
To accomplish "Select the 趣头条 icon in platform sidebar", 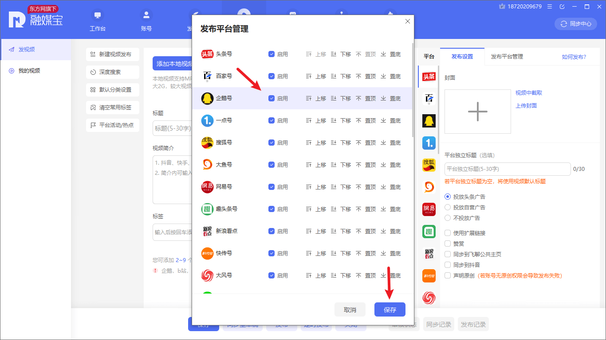I will (429, 232).
